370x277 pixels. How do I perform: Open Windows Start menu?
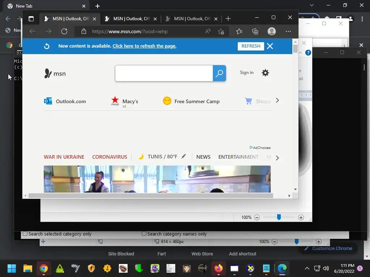pyautogui.click(x=12, y=268)
